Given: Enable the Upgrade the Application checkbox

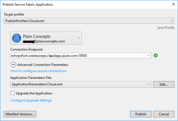Looking at the screenshot, I should pyautogui.click(x=12, y=93).
